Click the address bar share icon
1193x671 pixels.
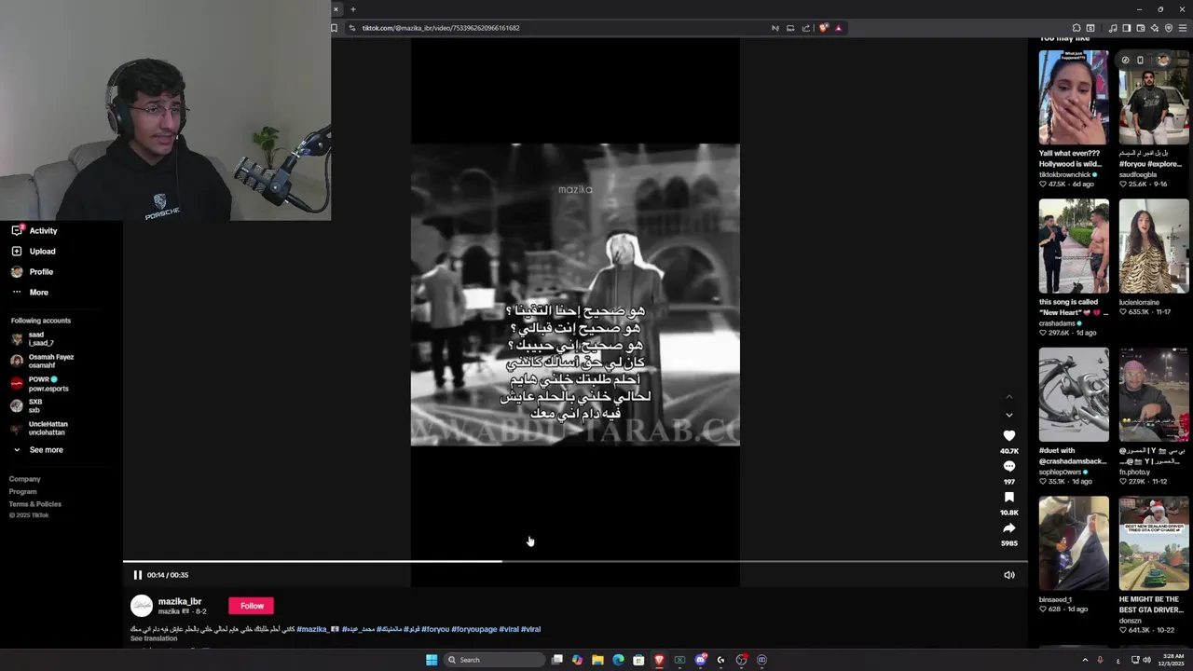pyautogui.click(x=806, y=28)
